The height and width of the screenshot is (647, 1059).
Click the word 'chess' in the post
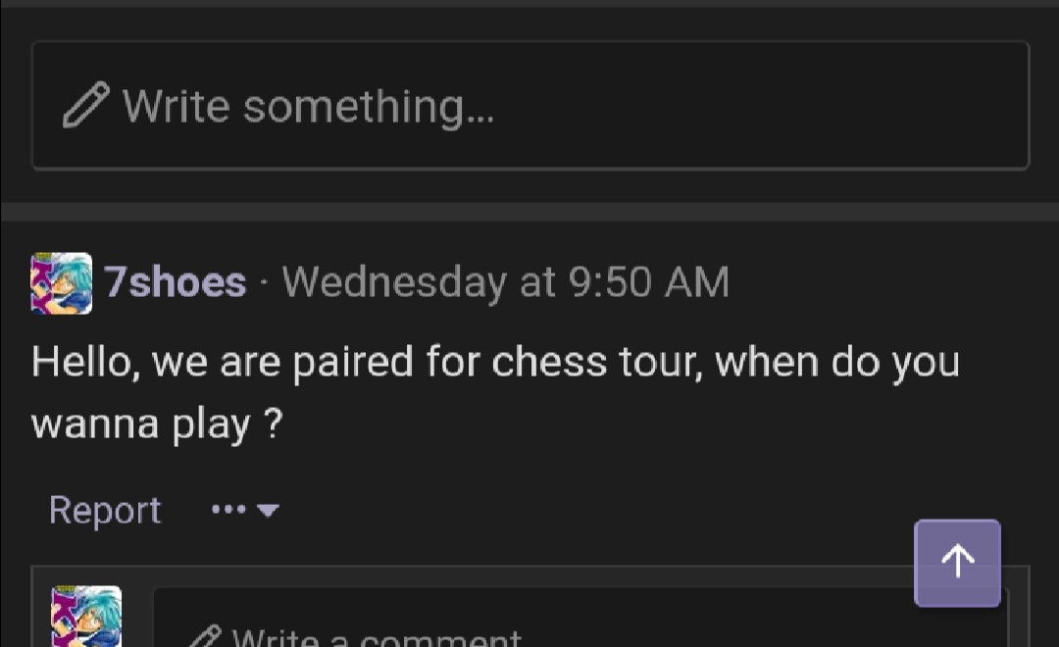click(549, 362)
